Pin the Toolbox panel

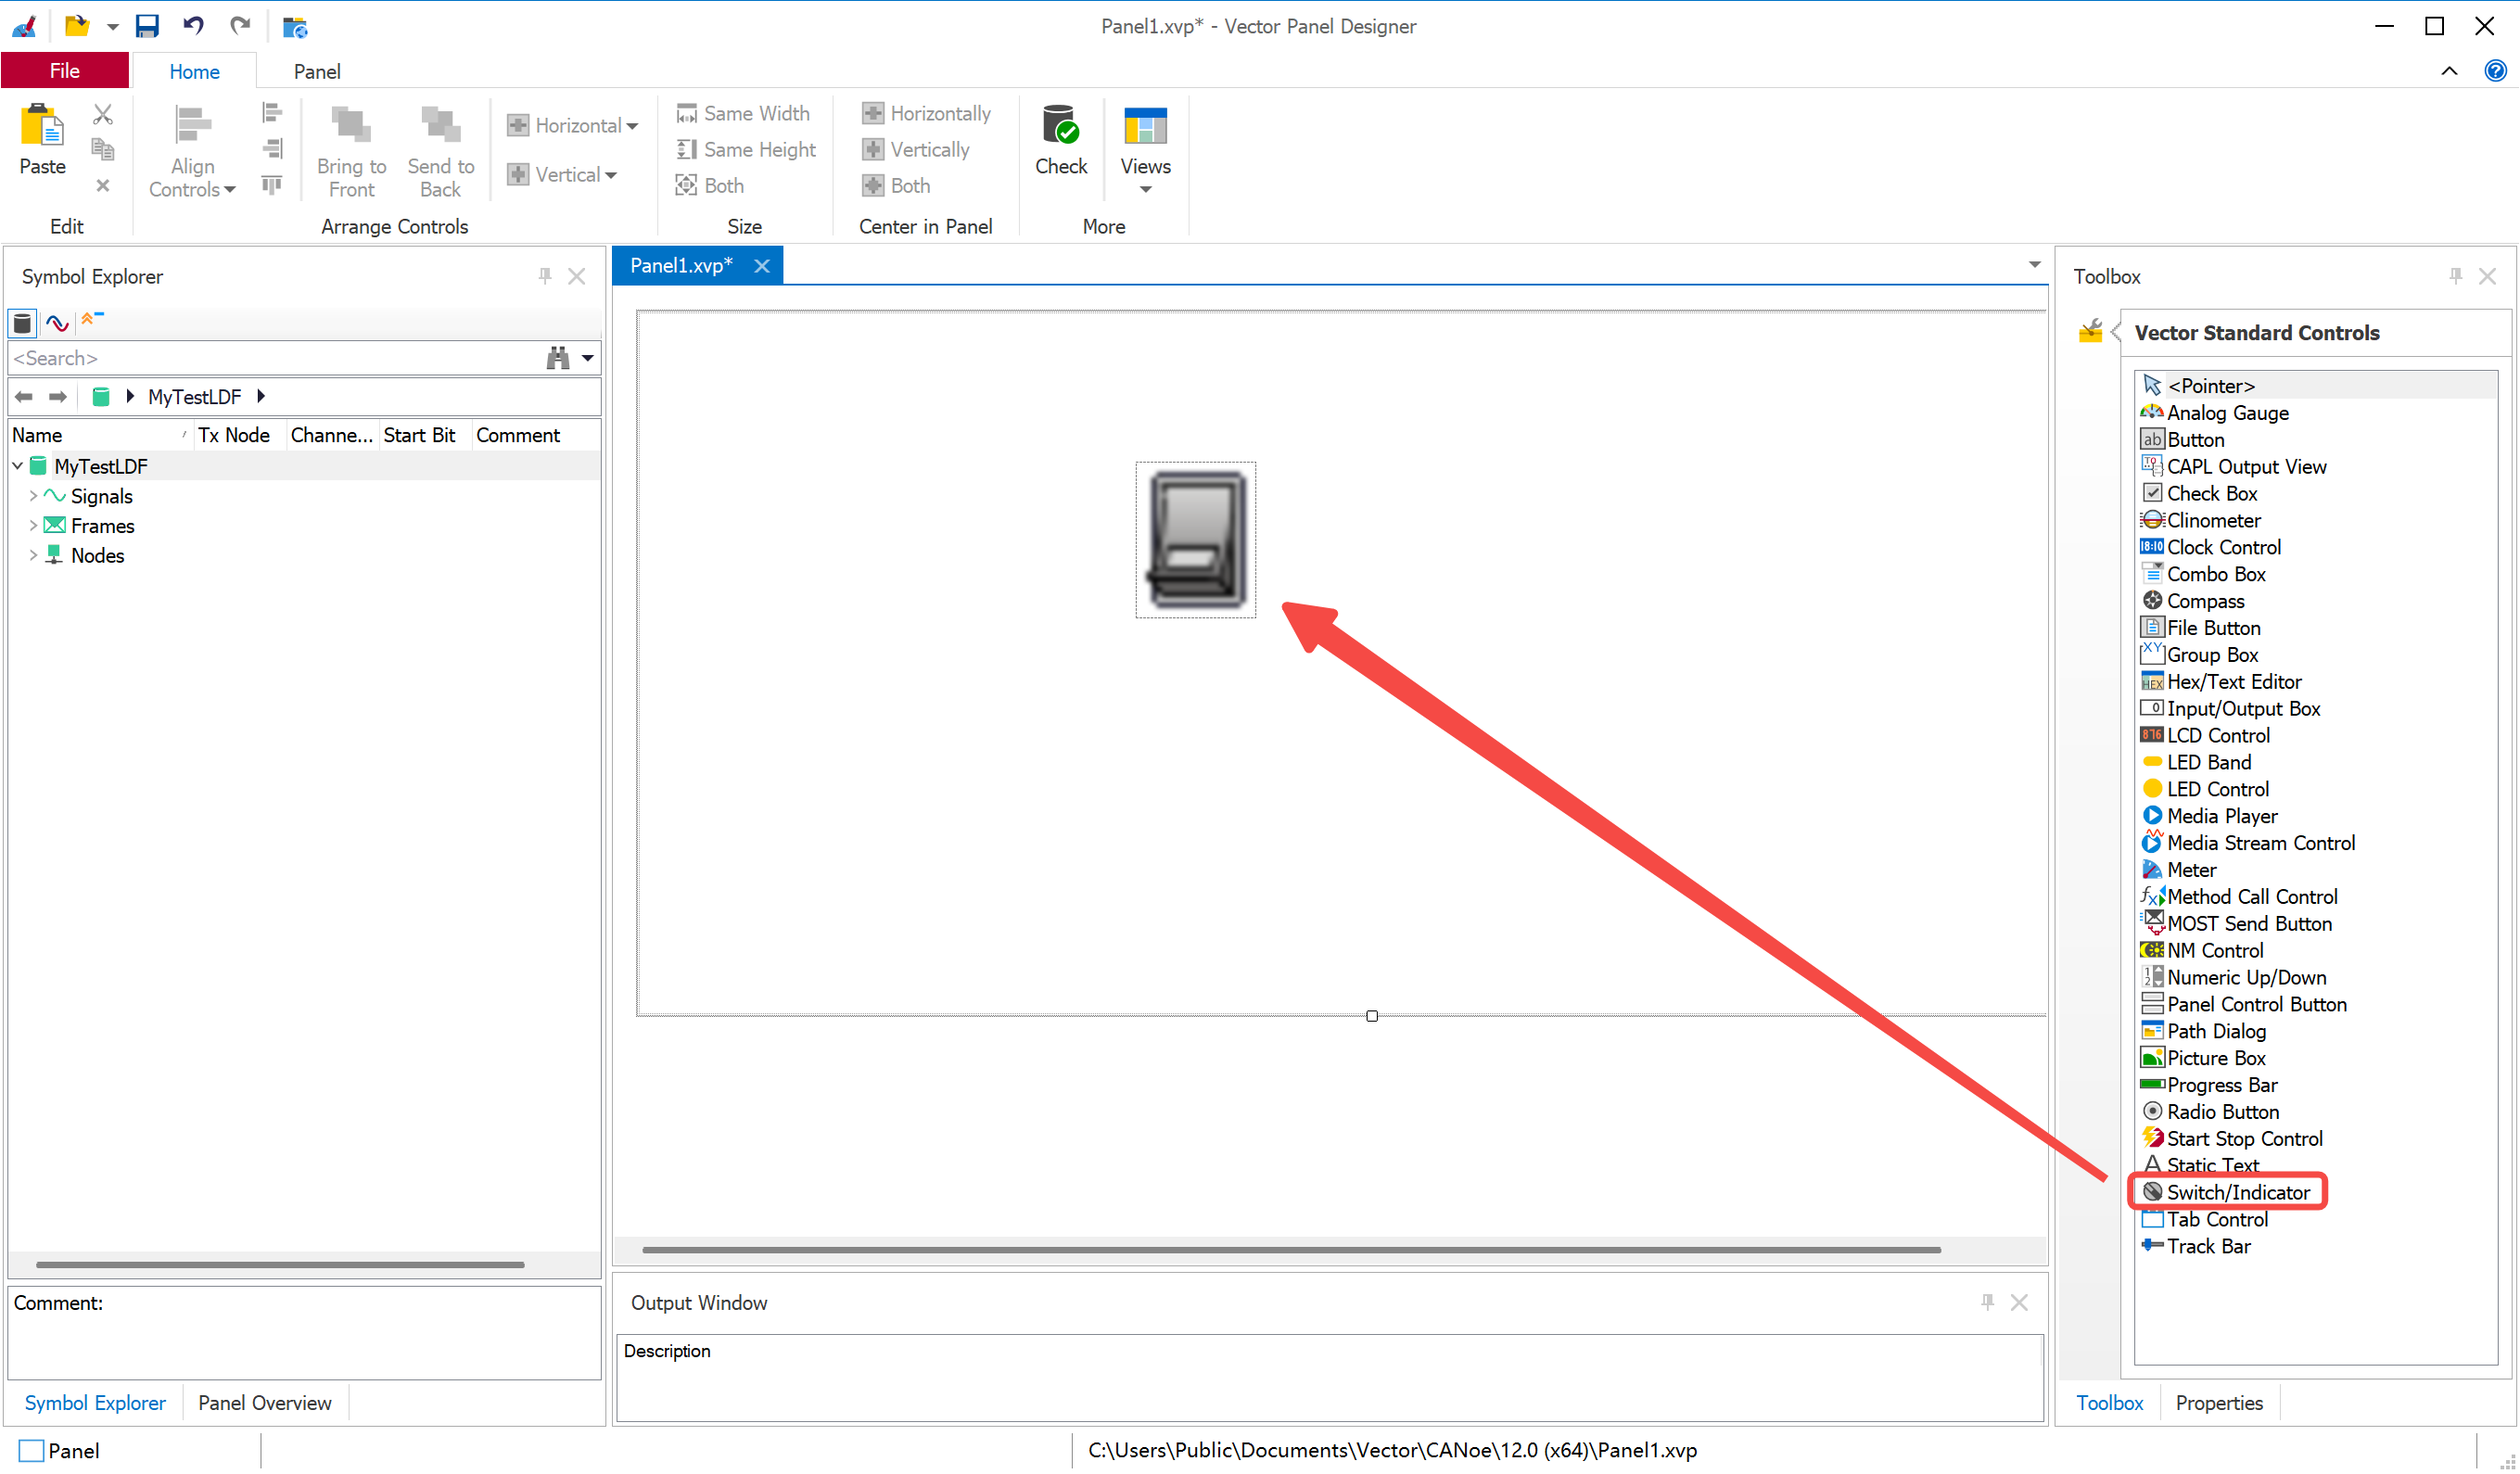click(x=2455, y=276)
